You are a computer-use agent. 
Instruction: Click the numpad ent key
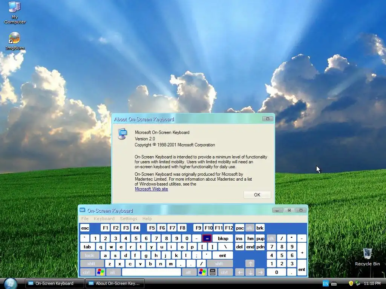[302, 268]
